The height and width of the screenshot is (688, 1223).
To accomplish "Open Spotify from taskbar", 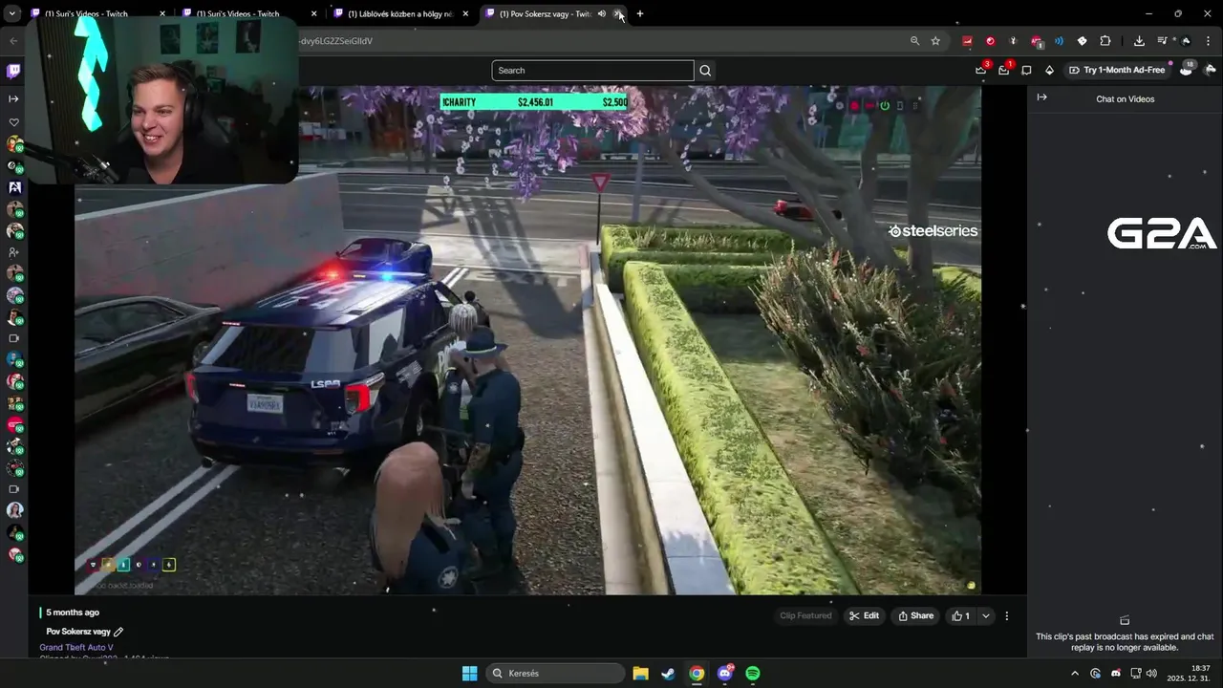I will pyautogui.click(x=752, y=674).
